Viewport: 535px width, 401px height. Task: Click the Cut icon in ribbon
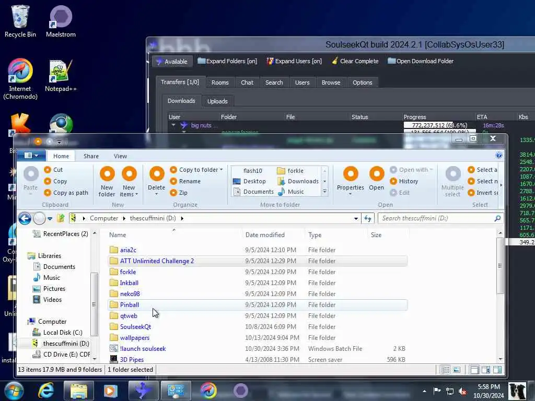[x=48, y=170]
